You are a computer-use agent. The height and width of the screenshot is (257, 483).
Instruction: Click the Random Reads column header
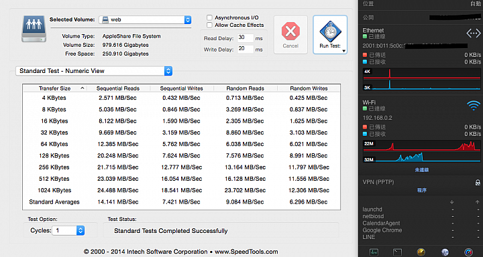tap(246, 88)
